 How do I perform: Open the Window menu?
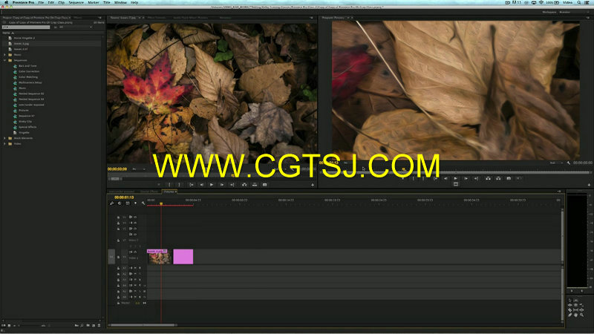[120, 2]
